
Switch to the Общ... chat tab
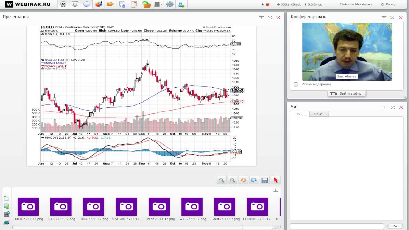pos(300,114)
